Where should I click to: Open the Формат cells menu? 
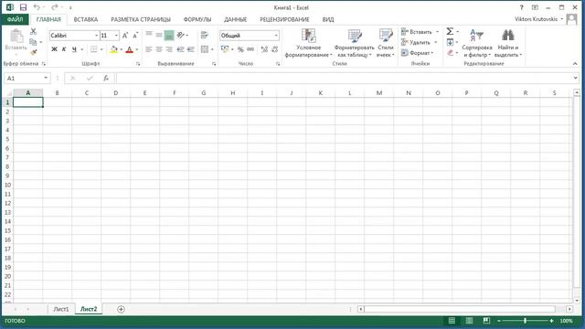click(417, 53)
